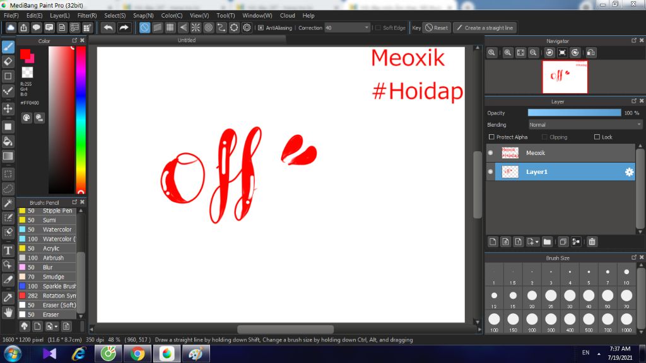Delete layer with trash icon
This screenshot has width=646, height=363.
[x=592, y=241]
